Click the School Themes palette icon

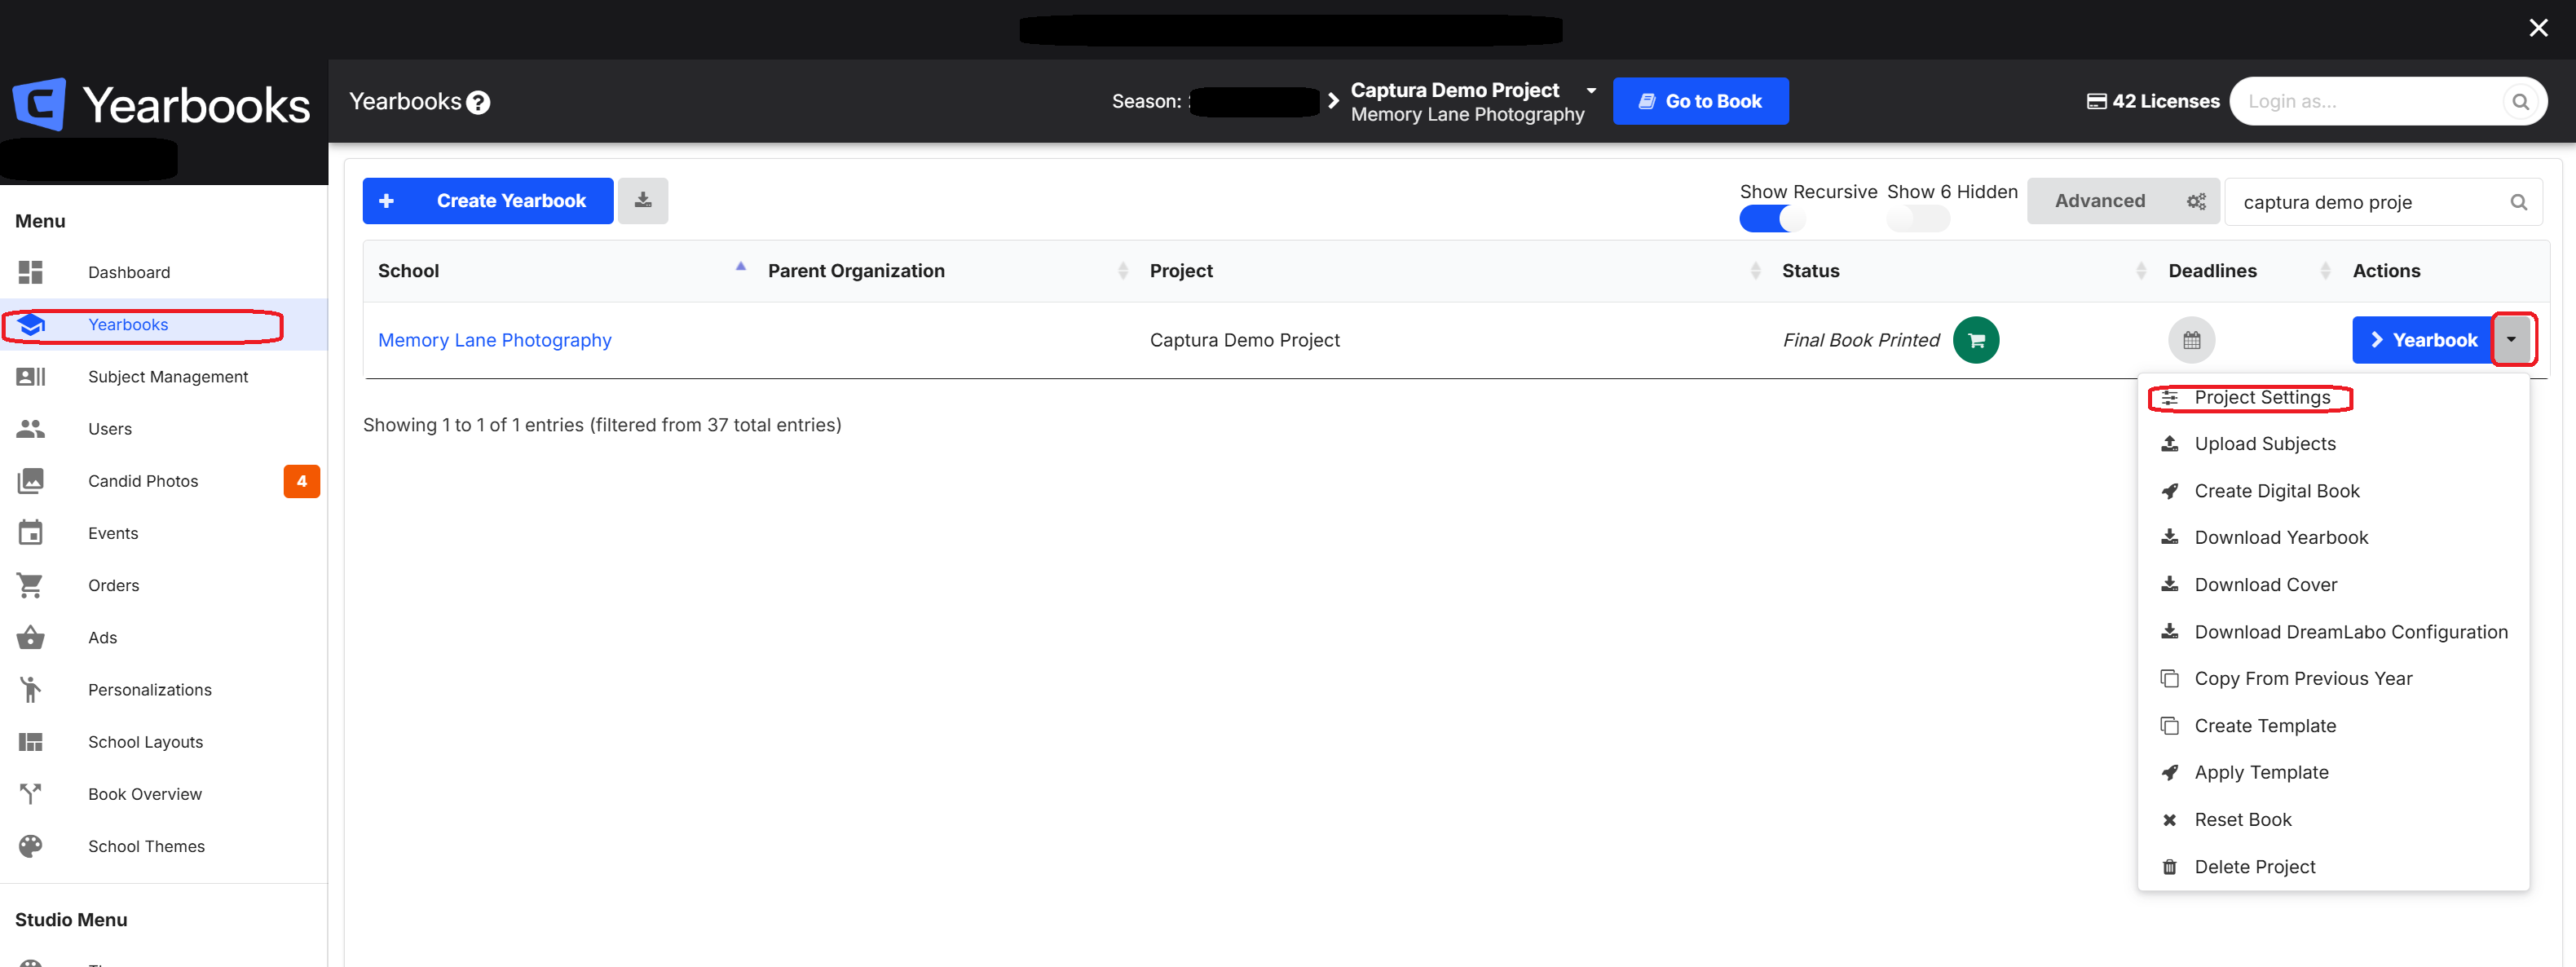click(x=31, y=846)
